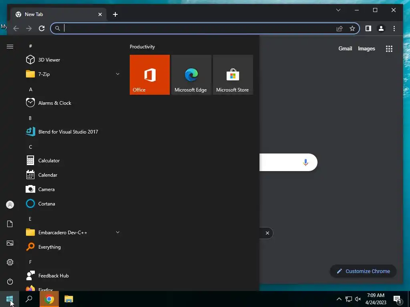The image size is (410, 307).
Task: Launch Blend for Visual Studio 2017
Action: click(x=73, y=132)
